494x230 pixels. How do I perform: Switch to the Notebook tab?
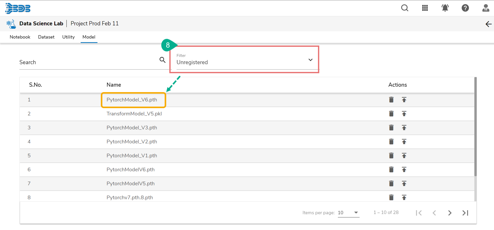(20, 37)
